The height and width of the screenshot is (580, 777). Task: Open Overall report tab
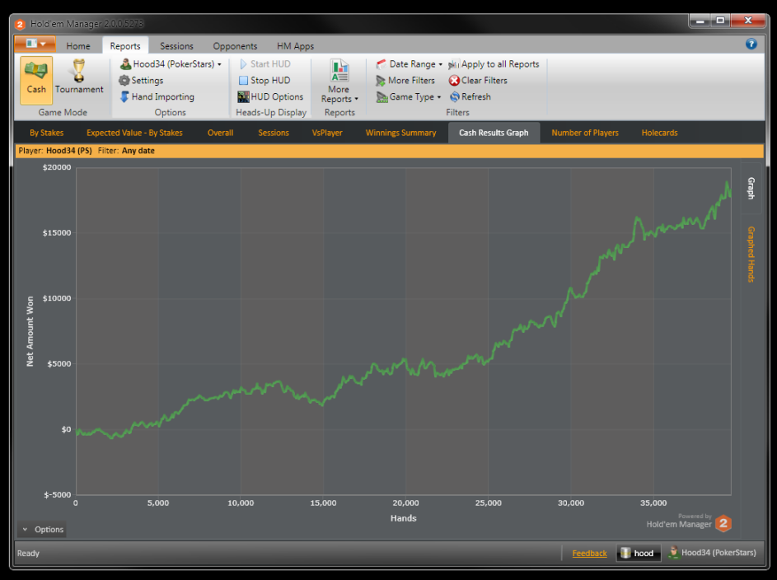point(221,133)
